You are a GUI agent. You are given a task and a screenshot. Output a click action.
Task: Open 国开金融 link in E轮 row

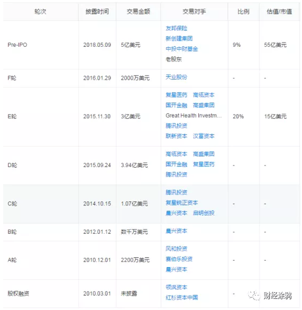(176, 105)
